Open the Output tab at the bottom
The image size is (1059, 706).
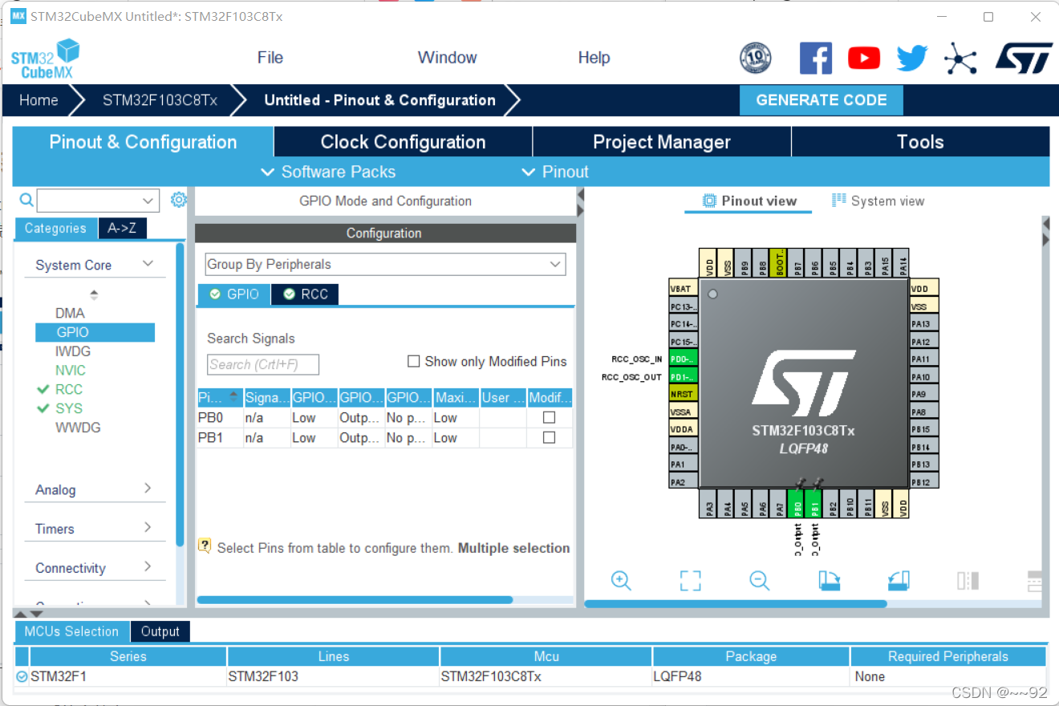click(x=160, y=631)
